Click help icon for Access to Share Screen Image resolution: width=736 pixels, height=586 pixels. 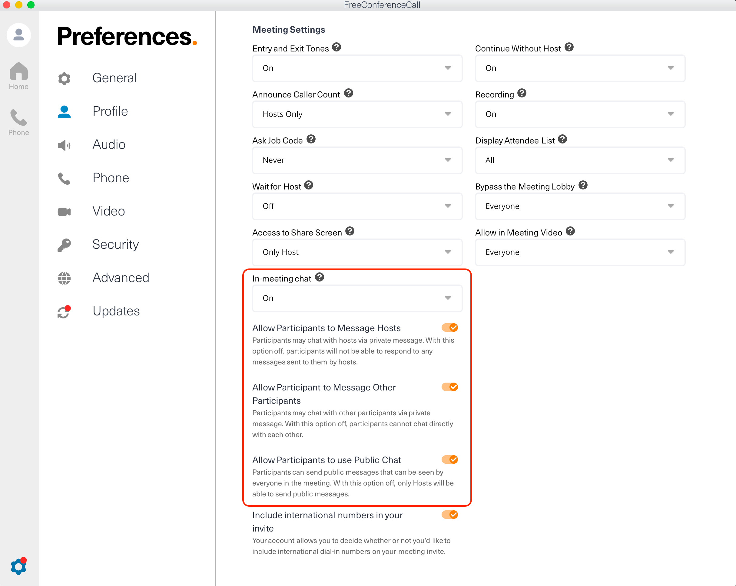(350, 231)
